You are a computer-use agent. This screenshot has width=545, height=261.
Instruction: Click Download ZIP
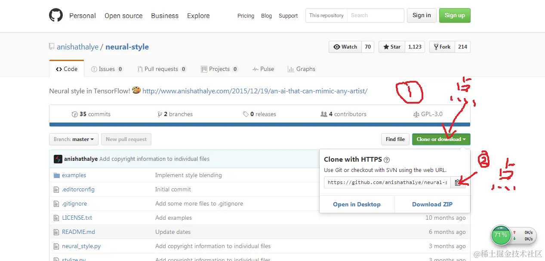tap(432, 204)
